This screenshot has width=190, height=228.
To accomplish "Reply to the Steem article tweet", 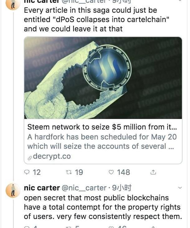I will 28,172.
